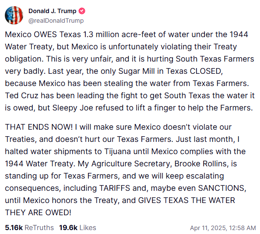Click the word SANCTIONS
Screen dimensions: 260x234
[222, 188]
